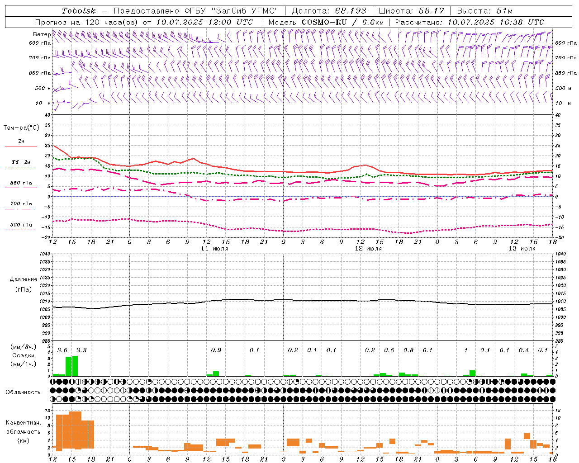Image resolution: width=579 pixels, height=463 pixels.
Task: Click the precipitation value "0.9"
Action: click(216, 350)
